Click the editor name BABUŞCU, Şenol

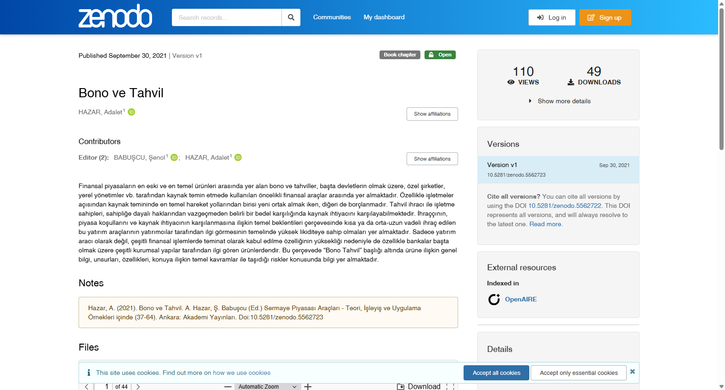140,157
